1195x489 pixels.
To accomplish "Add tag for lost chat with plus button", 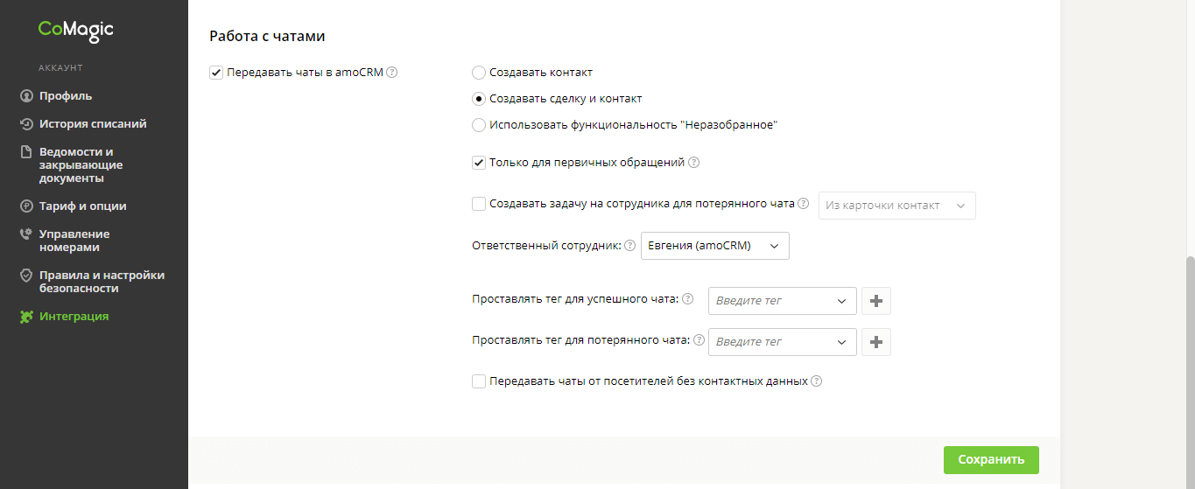I will pyautogui.click(x=876, y=342).
